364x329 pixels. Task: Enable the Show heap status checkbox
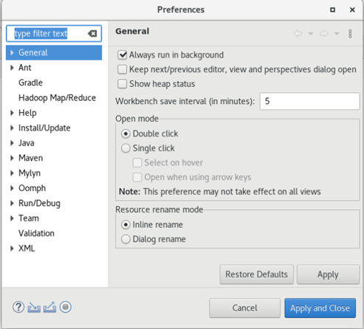[123, 84]
